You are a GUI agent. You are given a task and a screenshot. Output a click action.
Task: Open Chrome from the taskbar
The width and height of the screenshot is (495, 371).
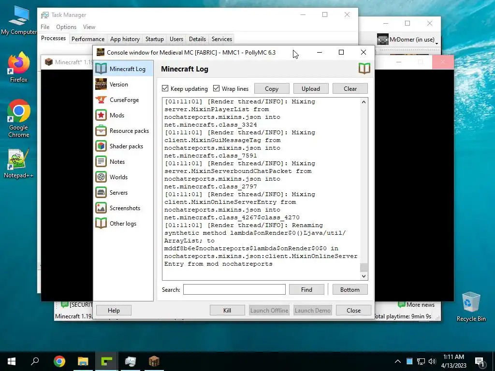point(59,361)
